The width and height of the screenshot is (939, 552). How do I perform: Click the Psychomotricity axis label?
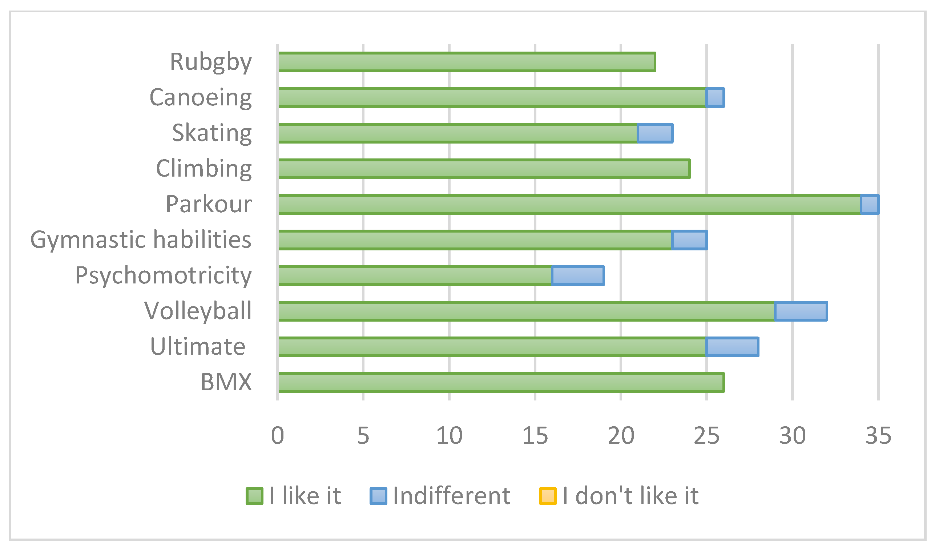pos(163,275)
